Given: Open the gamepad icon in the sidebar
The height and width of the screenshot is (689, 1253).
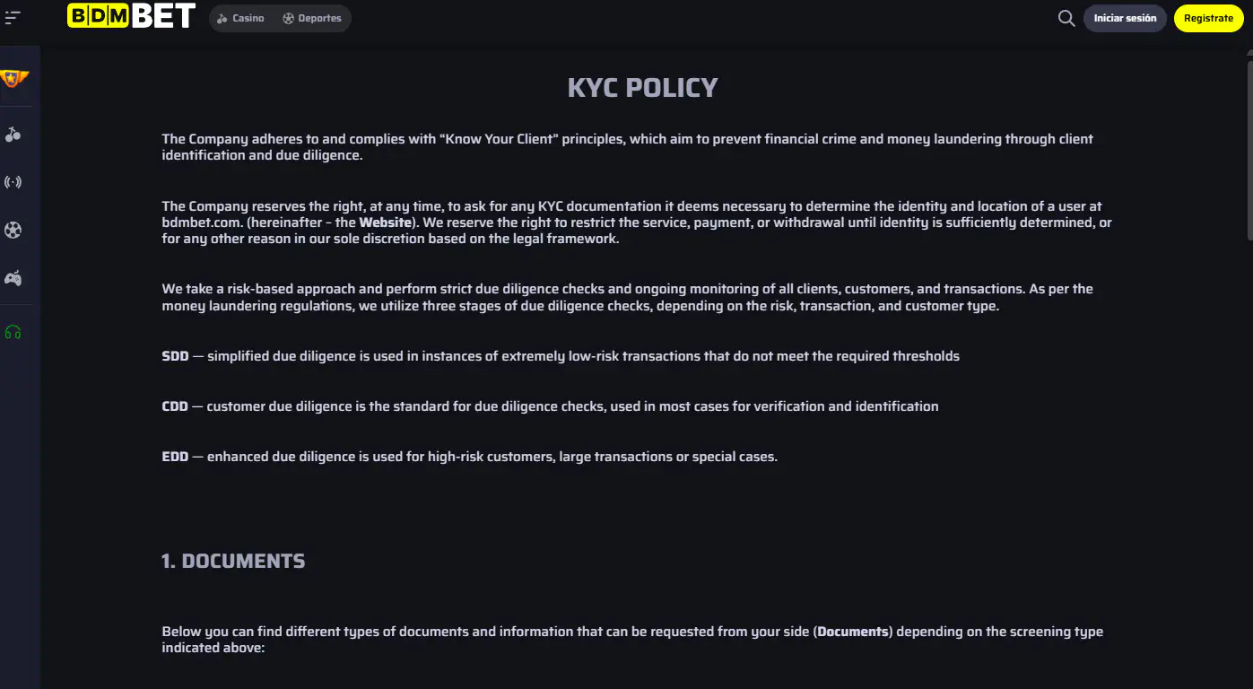Looking at the screenshot, I should tap(13, 279).
